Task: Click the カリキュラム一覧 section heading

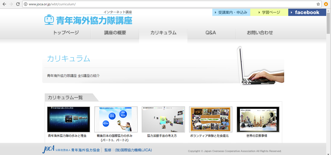Action: click(x=65, y=97)
